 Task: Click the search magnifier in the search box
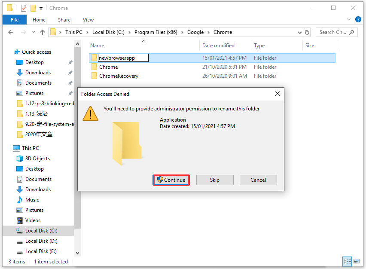(351, 32)
